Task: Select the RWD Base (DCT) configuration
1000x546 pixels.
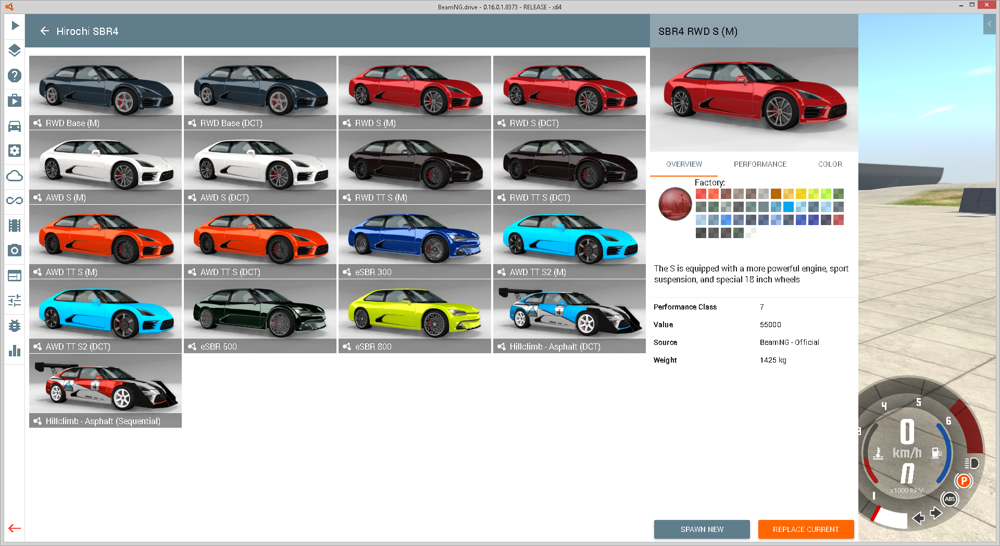Action: coord(260,93)
